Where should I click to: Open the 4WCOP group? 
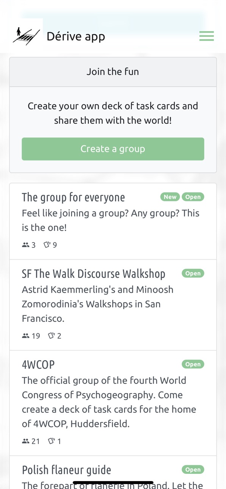tap(38, 365)
